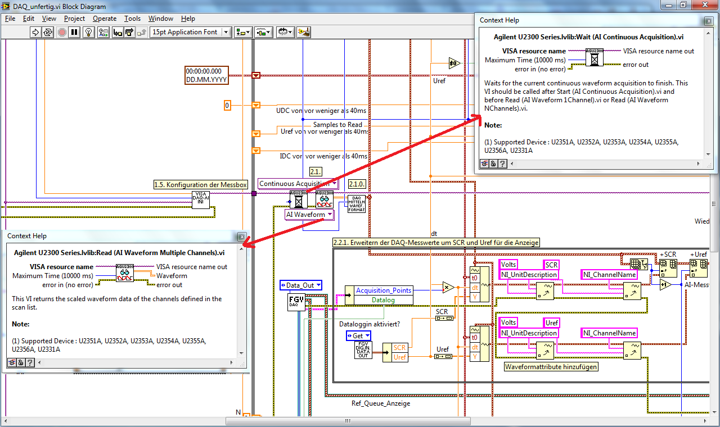Open the Align Objects dropdown
This screenshot has height=427, width=720.
(x=244, y=32)
